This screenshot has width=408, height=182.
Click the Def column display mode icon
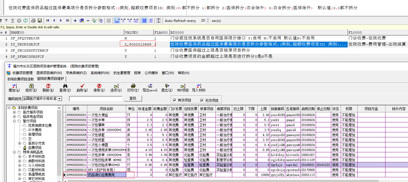pyautogui.click(x=117, y=21)
